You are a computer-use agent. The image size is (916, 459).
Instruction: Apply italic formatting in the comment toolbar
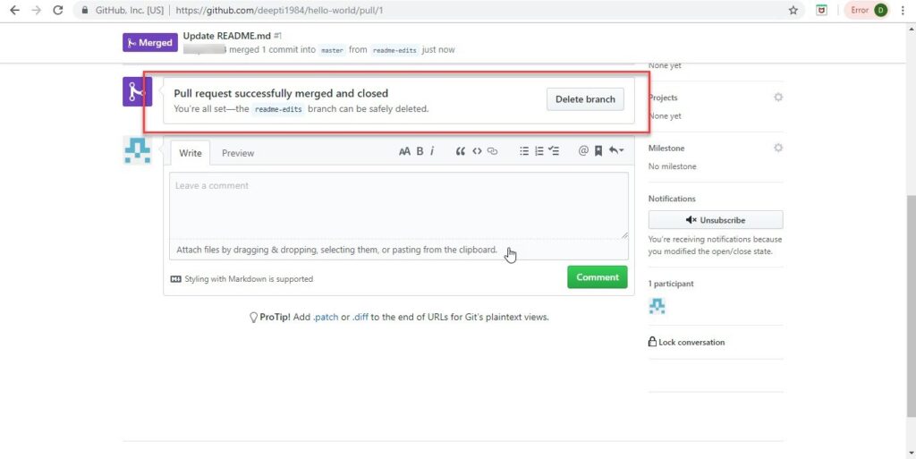coord(432,151)
